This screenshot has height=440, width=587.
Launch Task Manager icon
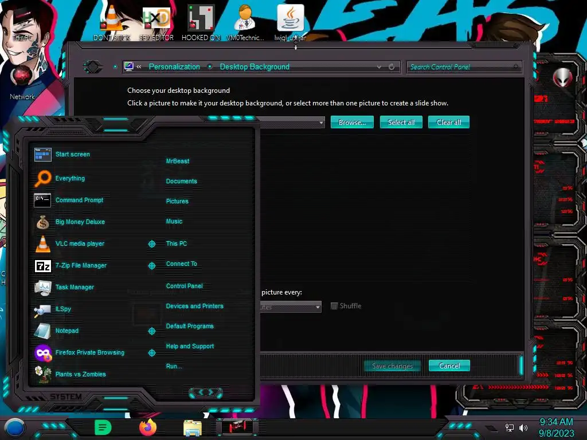(x=42, y=288)
